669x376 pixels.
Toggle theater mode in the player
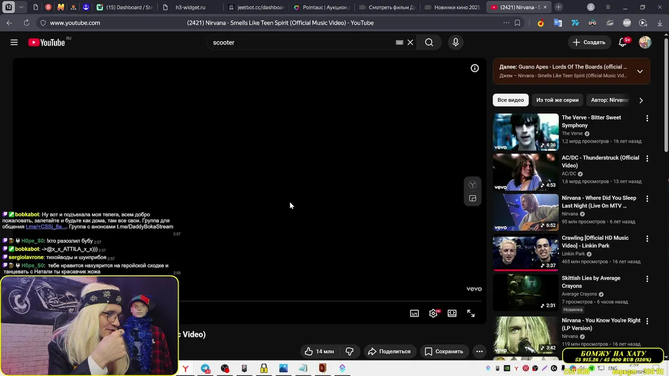(x=452, y=313)
